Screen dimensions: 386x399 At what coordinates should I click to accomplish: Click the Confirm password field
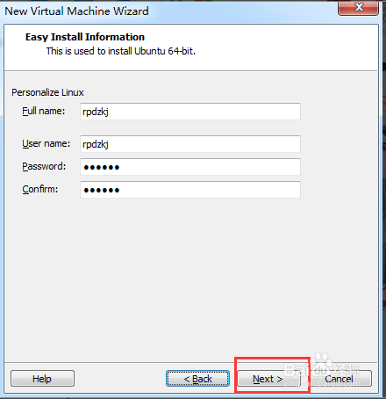pos(190,190)
